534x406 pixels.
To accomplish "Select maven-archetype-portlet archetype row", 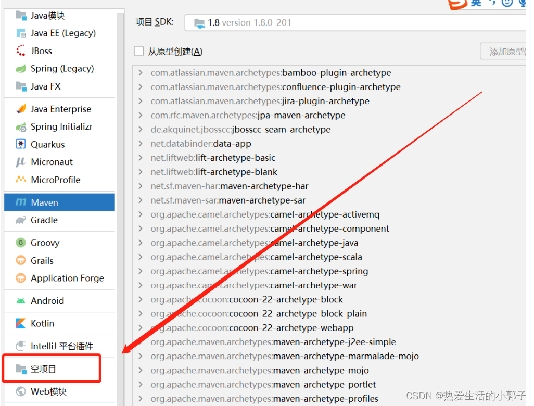I will pos(328,385).
